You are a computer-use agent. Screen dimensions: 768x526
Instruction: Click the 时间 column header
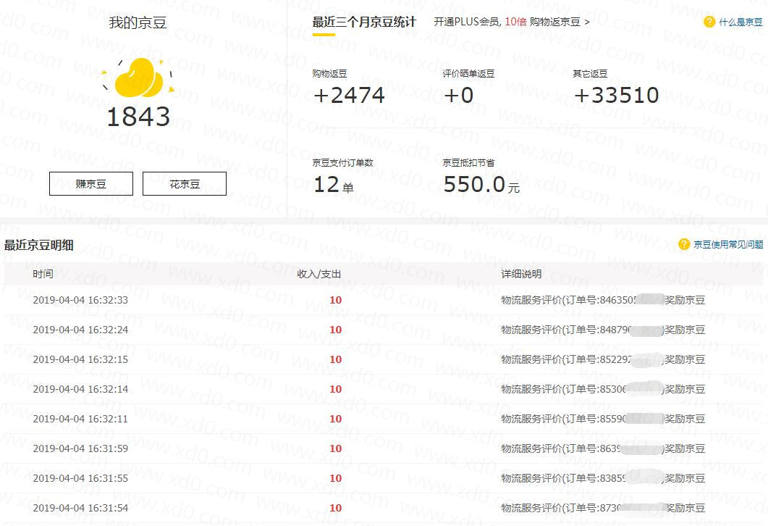pyautogui.click(x=43, y=274)
